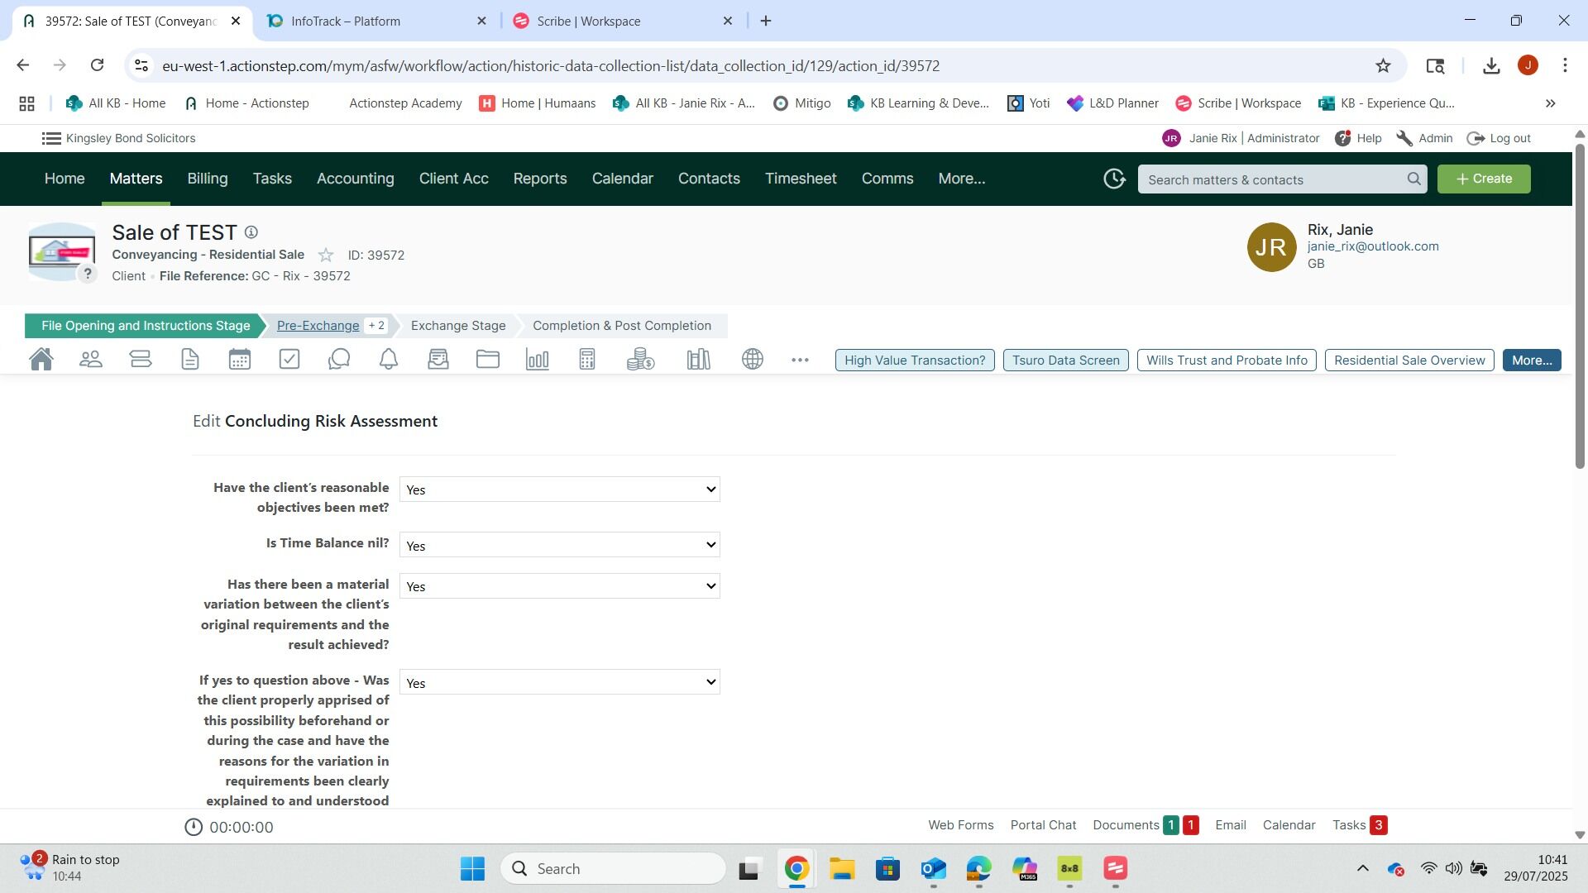Open the matter documents page icon
1588x893 pixels.
pyautogui.click(x=190, y=360)
